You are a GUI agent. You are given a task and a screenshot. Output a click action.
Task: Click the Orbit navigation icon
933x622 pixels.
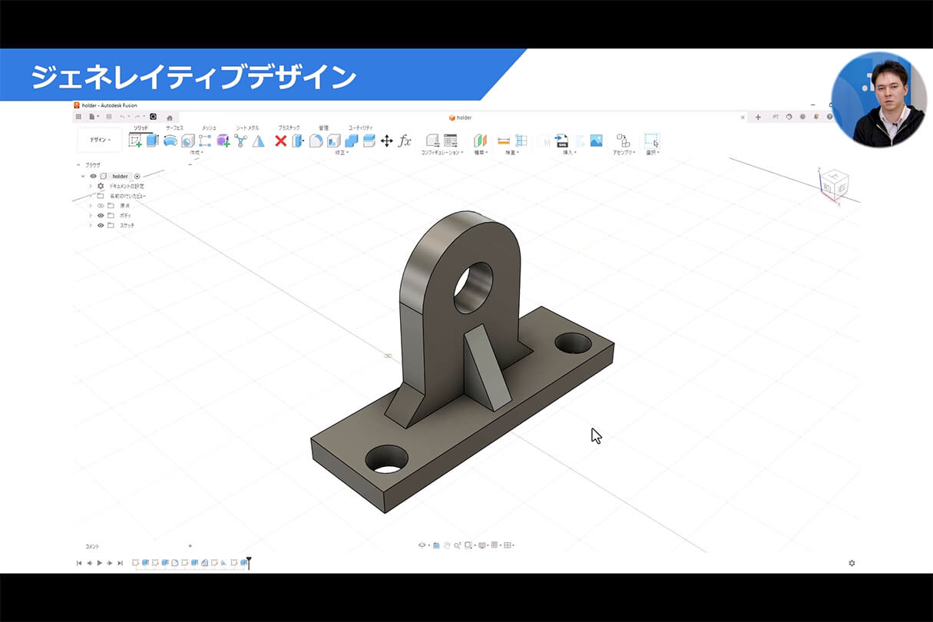[422, 545]
